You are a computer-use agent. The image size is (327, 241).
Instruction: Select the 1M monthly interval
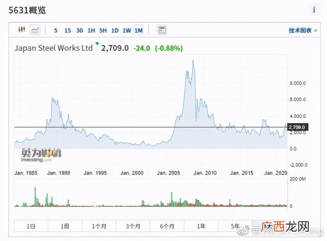pyautogui.click(x=138, y=31)
